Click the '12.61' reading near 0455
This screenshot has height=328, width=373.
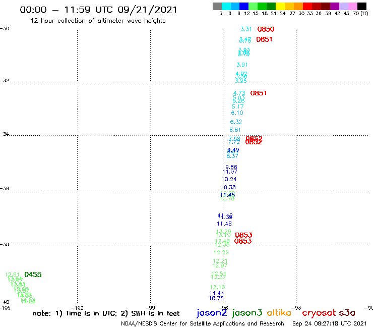tap(12, 275)
